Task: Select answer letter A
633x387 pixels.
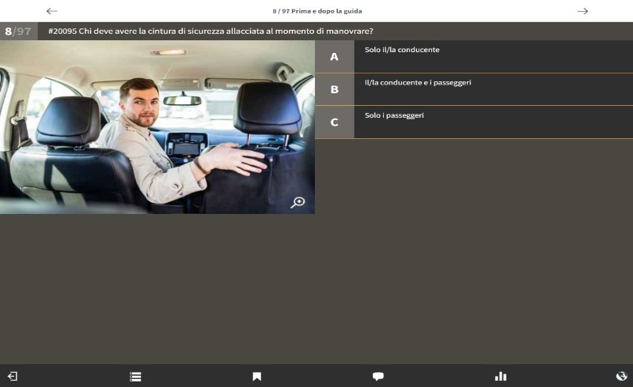Action: click(334, 57)
